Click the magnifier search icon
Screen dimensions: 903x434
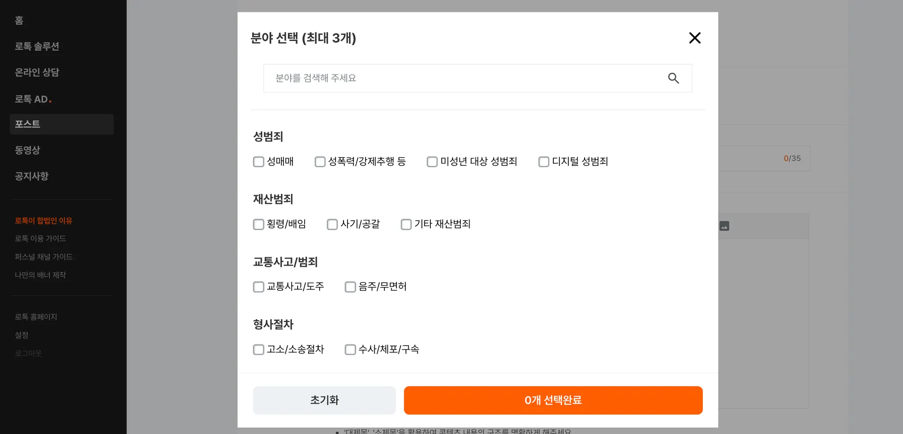point(673,78)
